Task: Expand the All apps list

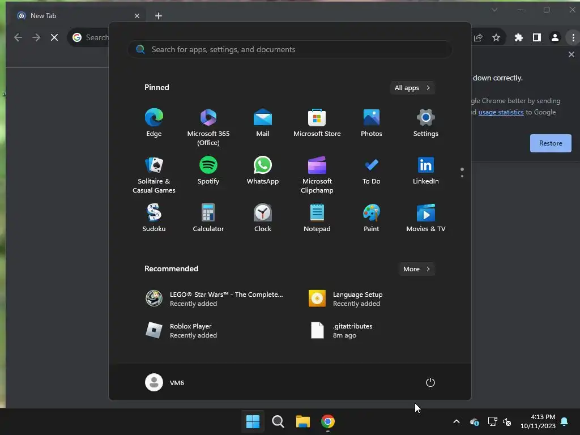Action: coord(412,88)
